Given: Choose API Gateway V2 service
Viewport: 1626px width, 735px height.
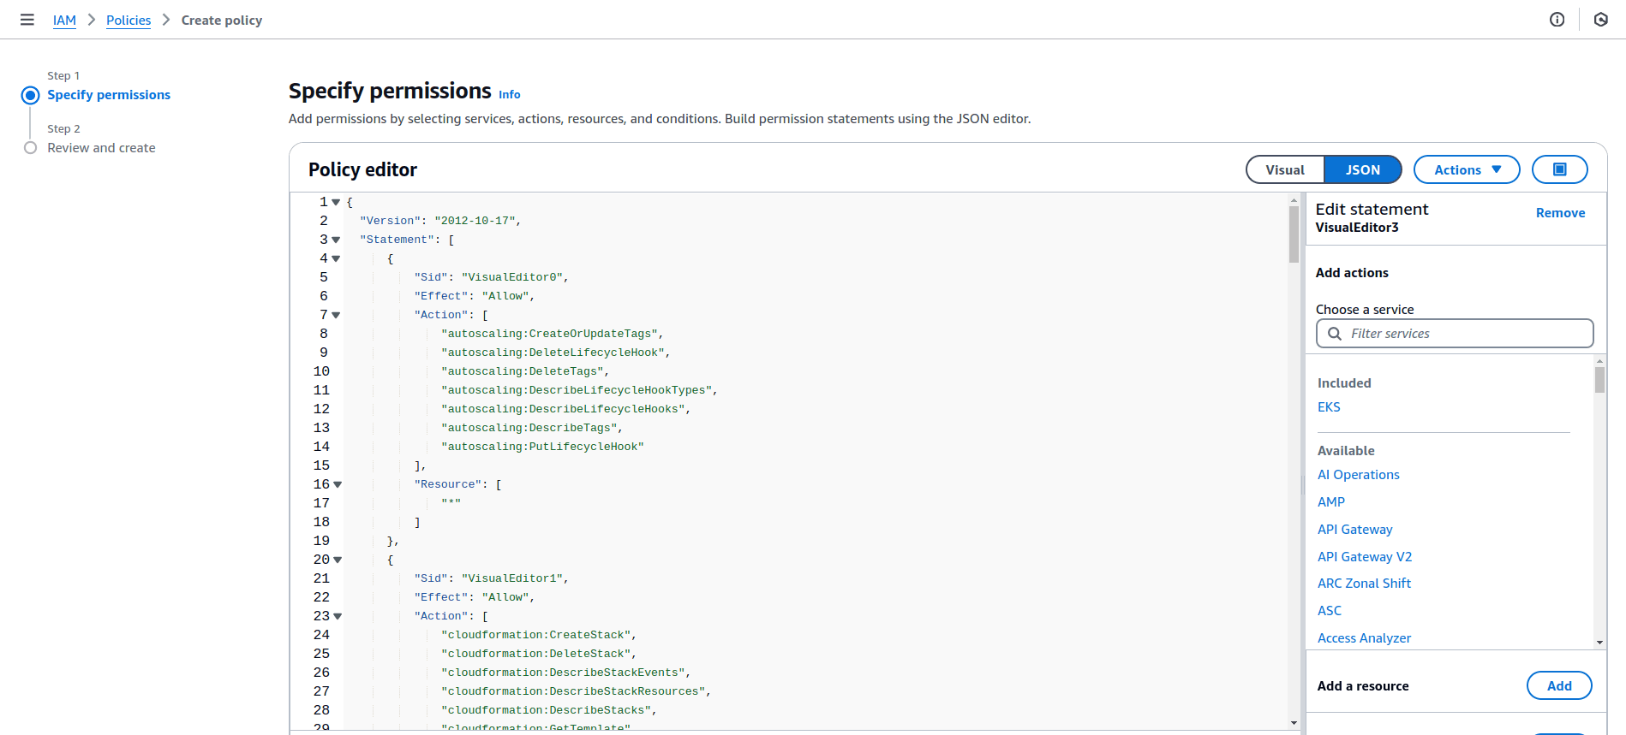Looking at the screenshot, I should pyautogui.click(x=1365, y=557).
